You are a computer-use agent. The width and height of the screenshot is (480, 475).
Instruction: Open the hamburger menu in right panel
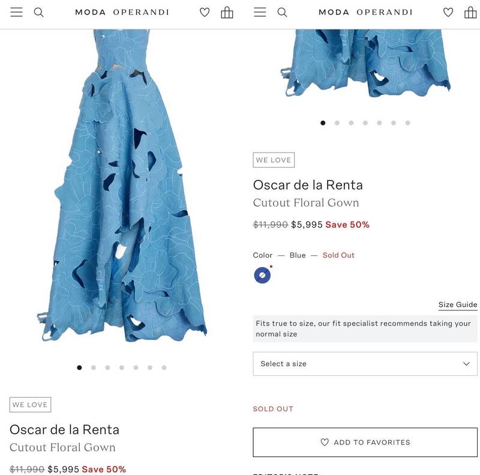(x=260, y=12)
